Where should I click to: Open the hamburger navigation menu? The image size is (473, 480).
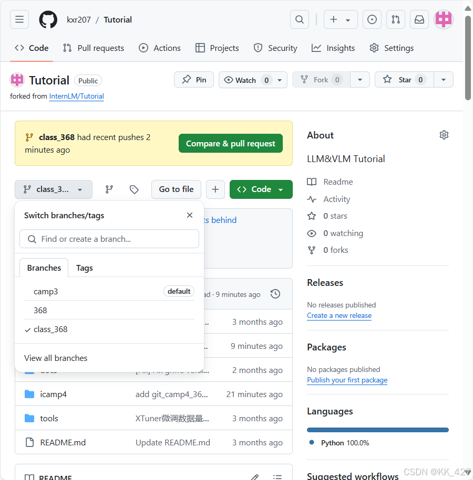click(19, 19)
